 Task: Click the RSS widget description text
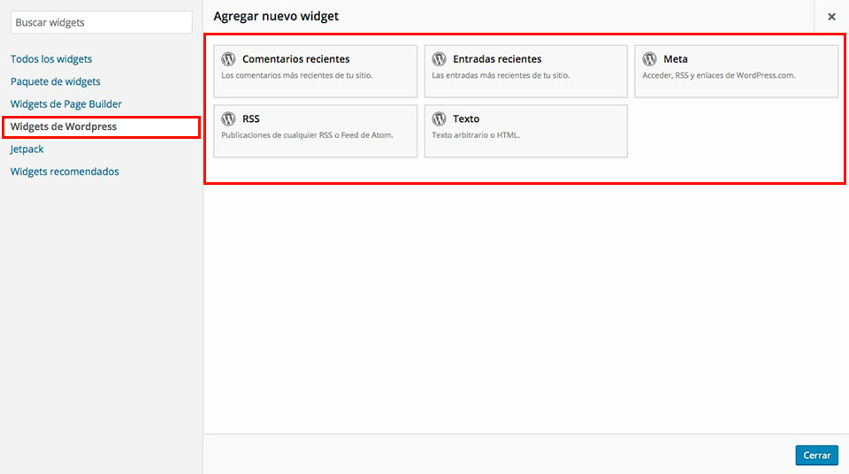click(307, 135)
